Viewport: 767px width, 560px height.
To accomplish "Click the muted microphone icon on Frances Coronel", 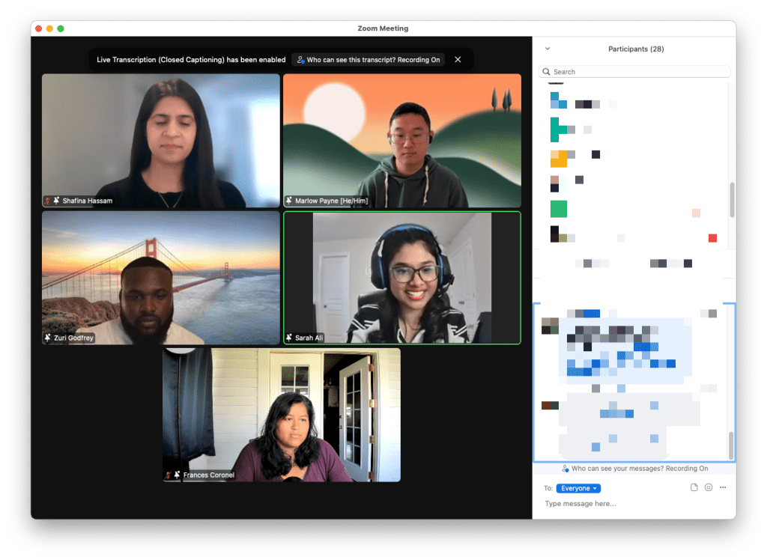I will click(168, 475).
